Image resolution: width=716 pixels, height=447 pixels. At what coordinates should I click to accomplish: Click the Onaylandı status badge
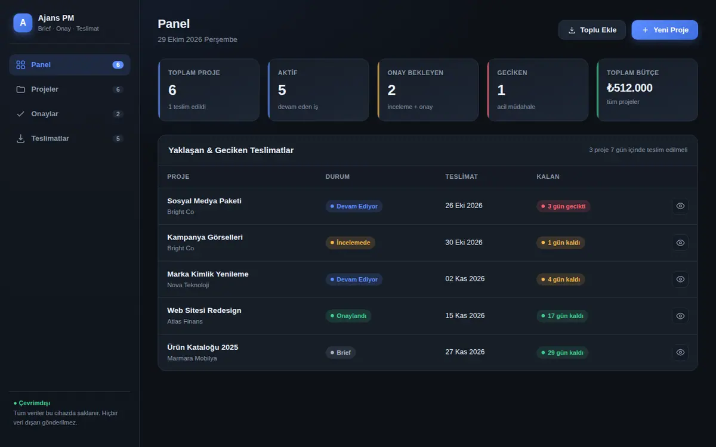tap(348, 316)
